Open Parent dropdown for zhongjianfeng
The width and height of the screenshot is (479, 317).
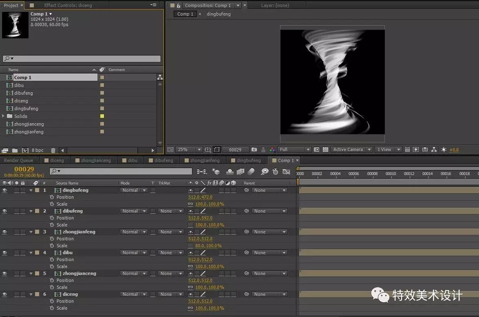coord(269,232)
